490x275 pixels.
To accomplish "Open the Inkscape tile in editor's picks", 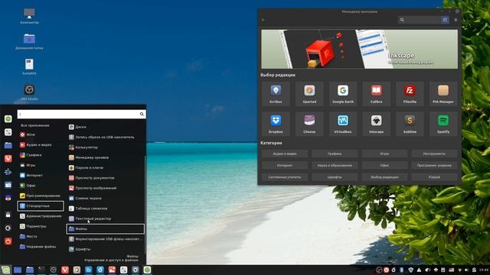I will point(376,124).
